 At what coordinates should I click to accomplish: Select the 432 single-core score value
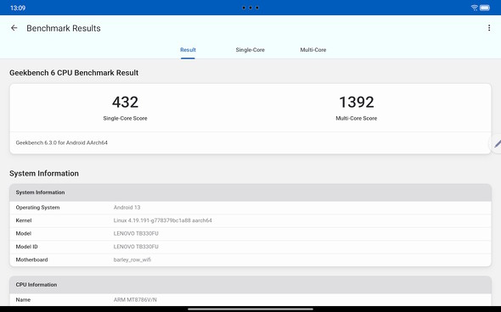coord(126,102)
